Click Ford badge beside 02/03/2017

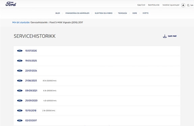coord(20,121)
